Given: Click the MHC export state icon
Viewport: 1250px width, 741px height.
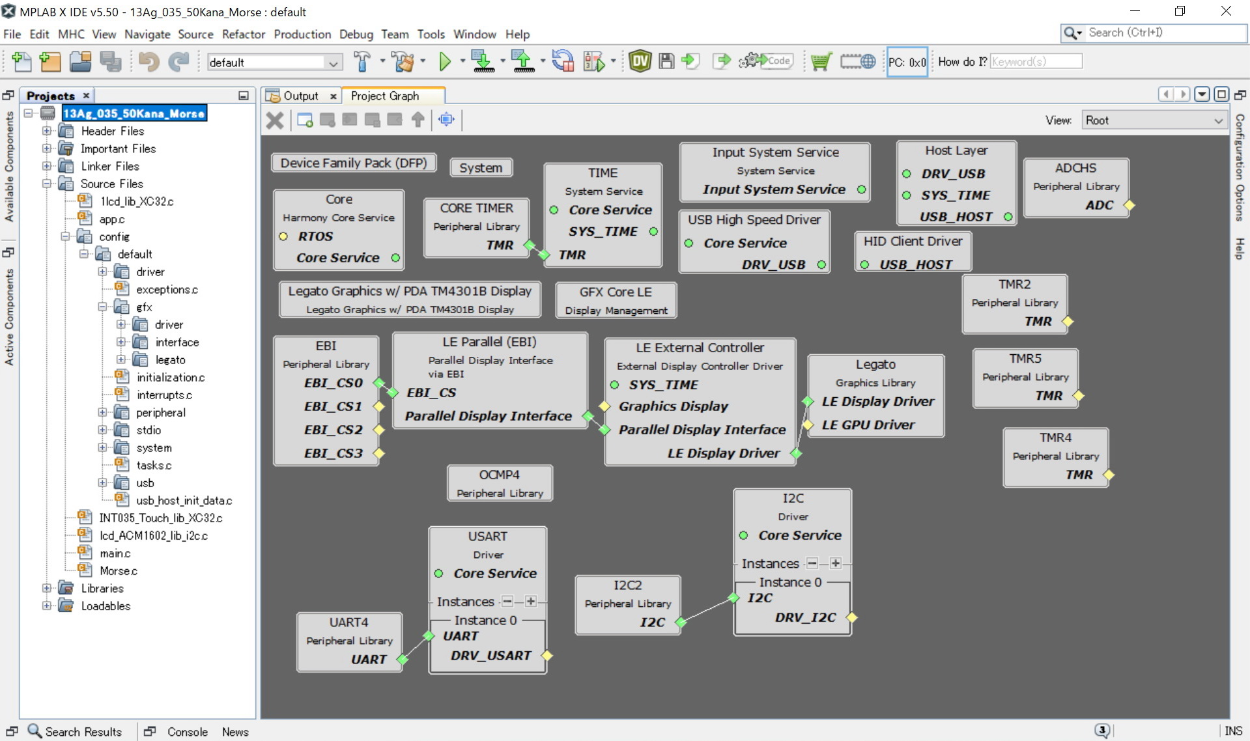Looking at the screenshot, I should (721, 61).
